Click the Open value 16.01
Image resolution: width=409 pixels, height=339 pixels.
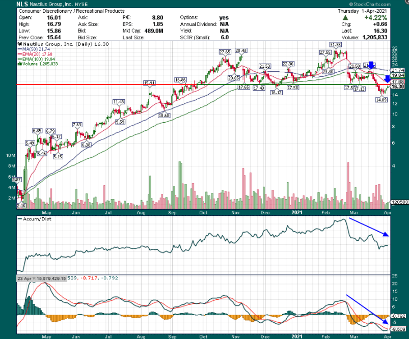pyautogui.click(x=53, y=18)
